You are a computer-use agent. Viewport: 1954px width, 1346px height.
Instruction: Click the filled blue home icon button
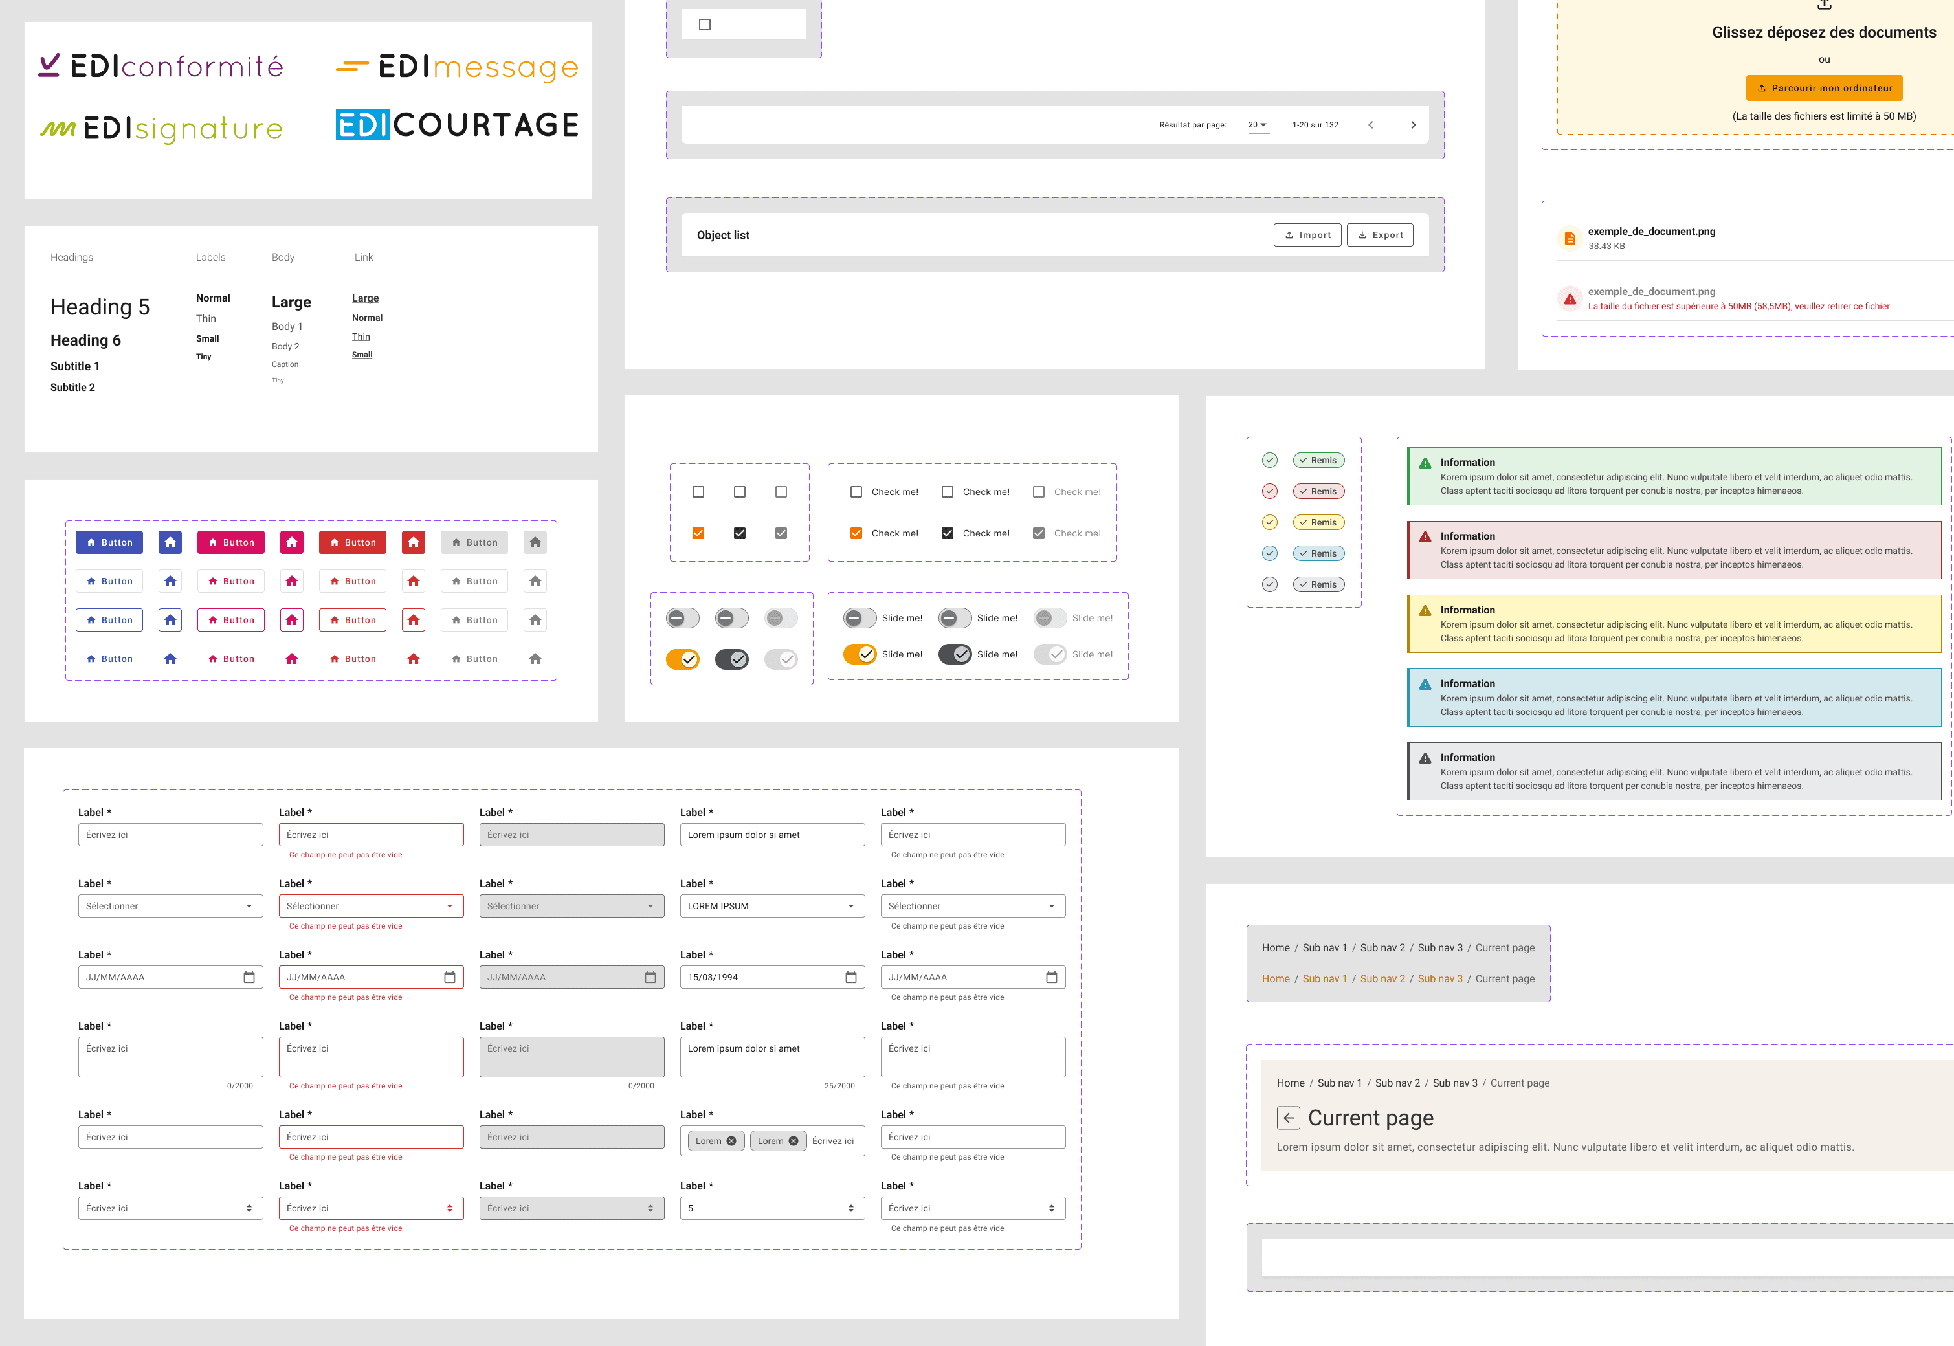coord(170,542)
